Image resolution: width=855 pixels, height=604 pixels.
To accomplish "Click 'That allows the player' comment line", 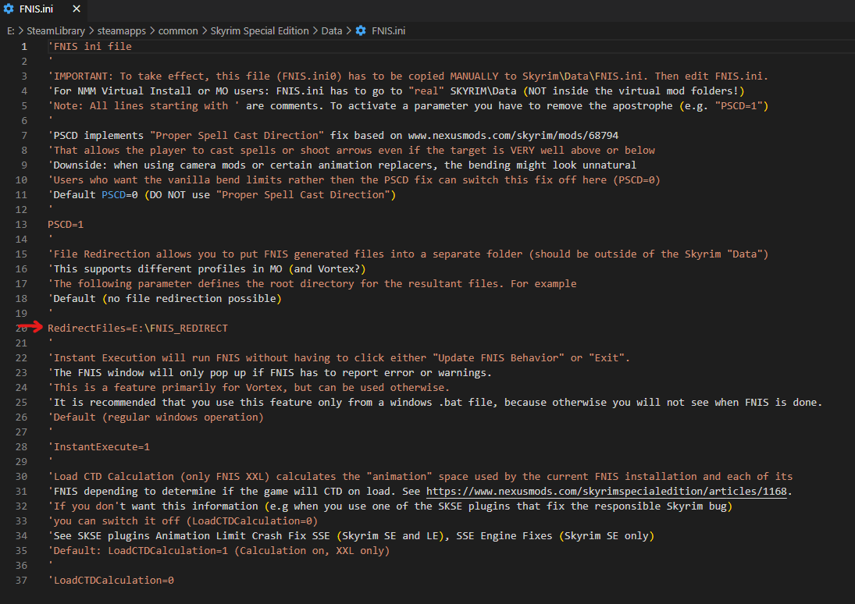I will point(351,151).
